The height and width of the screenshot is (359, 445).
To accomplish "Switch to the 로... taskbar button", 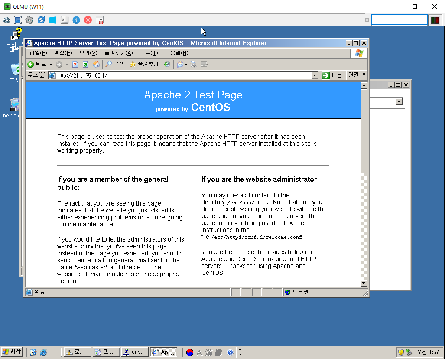I will tap(78, 352).
